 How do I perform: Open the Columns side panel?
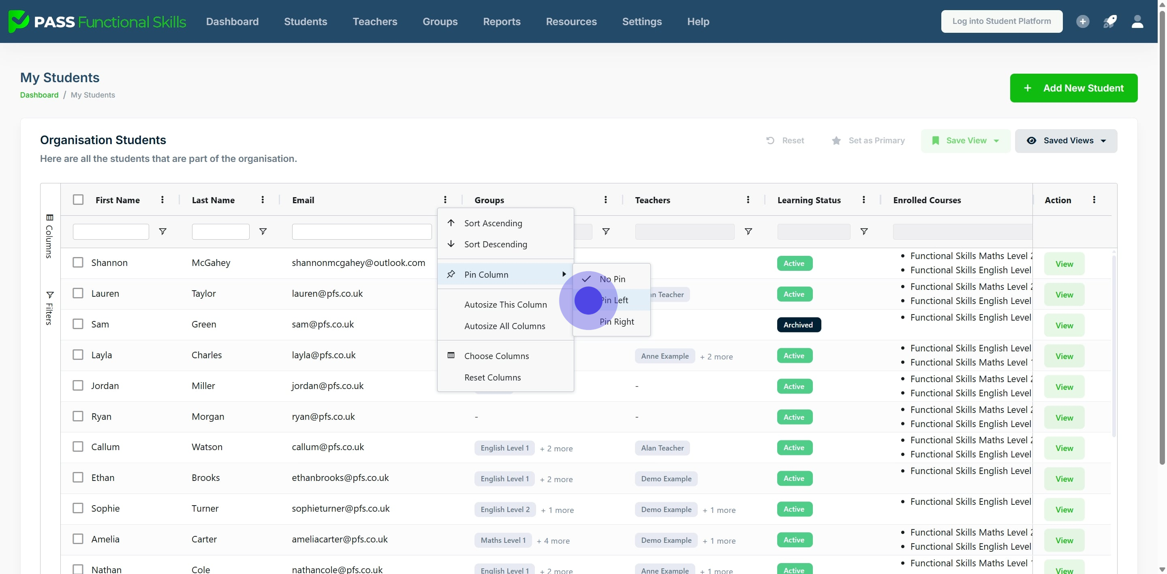[x=50, y=236]
